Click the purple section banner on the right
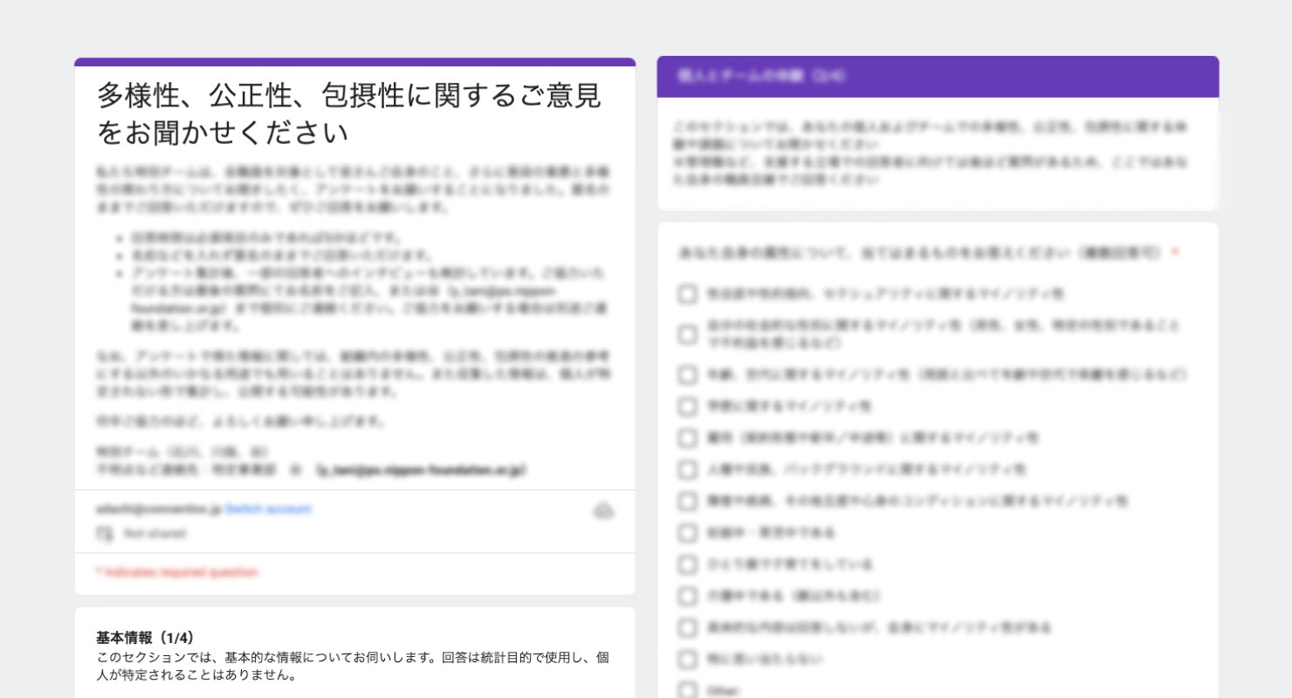1292x698 pixels. 938,77
